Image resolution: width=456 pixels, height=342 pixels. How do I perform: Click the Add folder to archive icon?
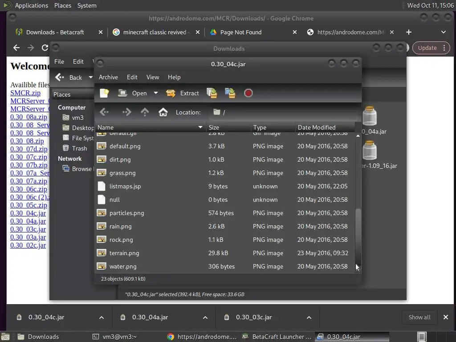(230, 93)
